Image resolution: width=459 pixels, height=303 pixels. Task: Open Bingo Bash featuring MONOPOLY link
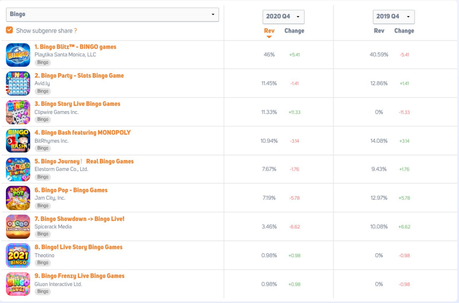point(82,133)
